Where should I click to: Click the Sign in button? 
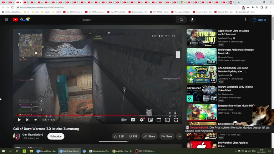tap(259, 20)
